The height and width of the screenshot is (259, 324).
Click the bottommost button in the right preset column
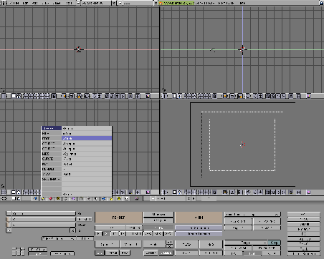pyautogui.click(x=304, y=253)
